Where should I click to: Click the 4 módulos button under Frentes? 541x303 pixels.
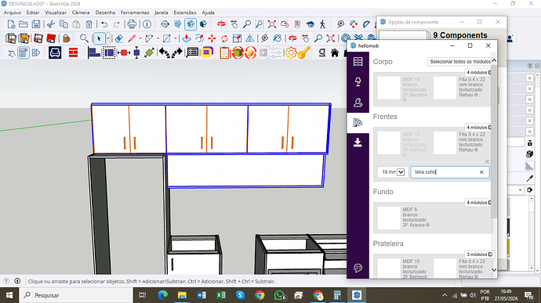[478, 127]
